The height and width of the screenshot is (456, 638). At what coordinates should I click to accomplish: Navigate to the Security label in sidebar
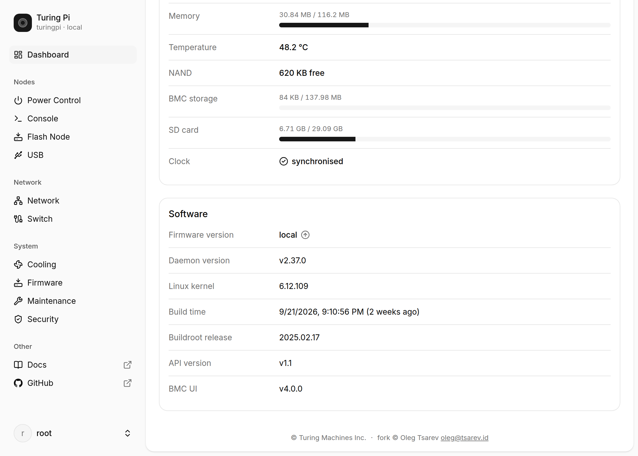coord(43,319)
